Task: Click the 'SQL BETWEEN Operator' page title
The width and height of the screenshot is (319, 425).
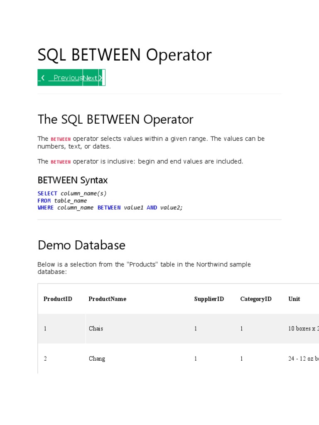Action: tap(125, 55)
